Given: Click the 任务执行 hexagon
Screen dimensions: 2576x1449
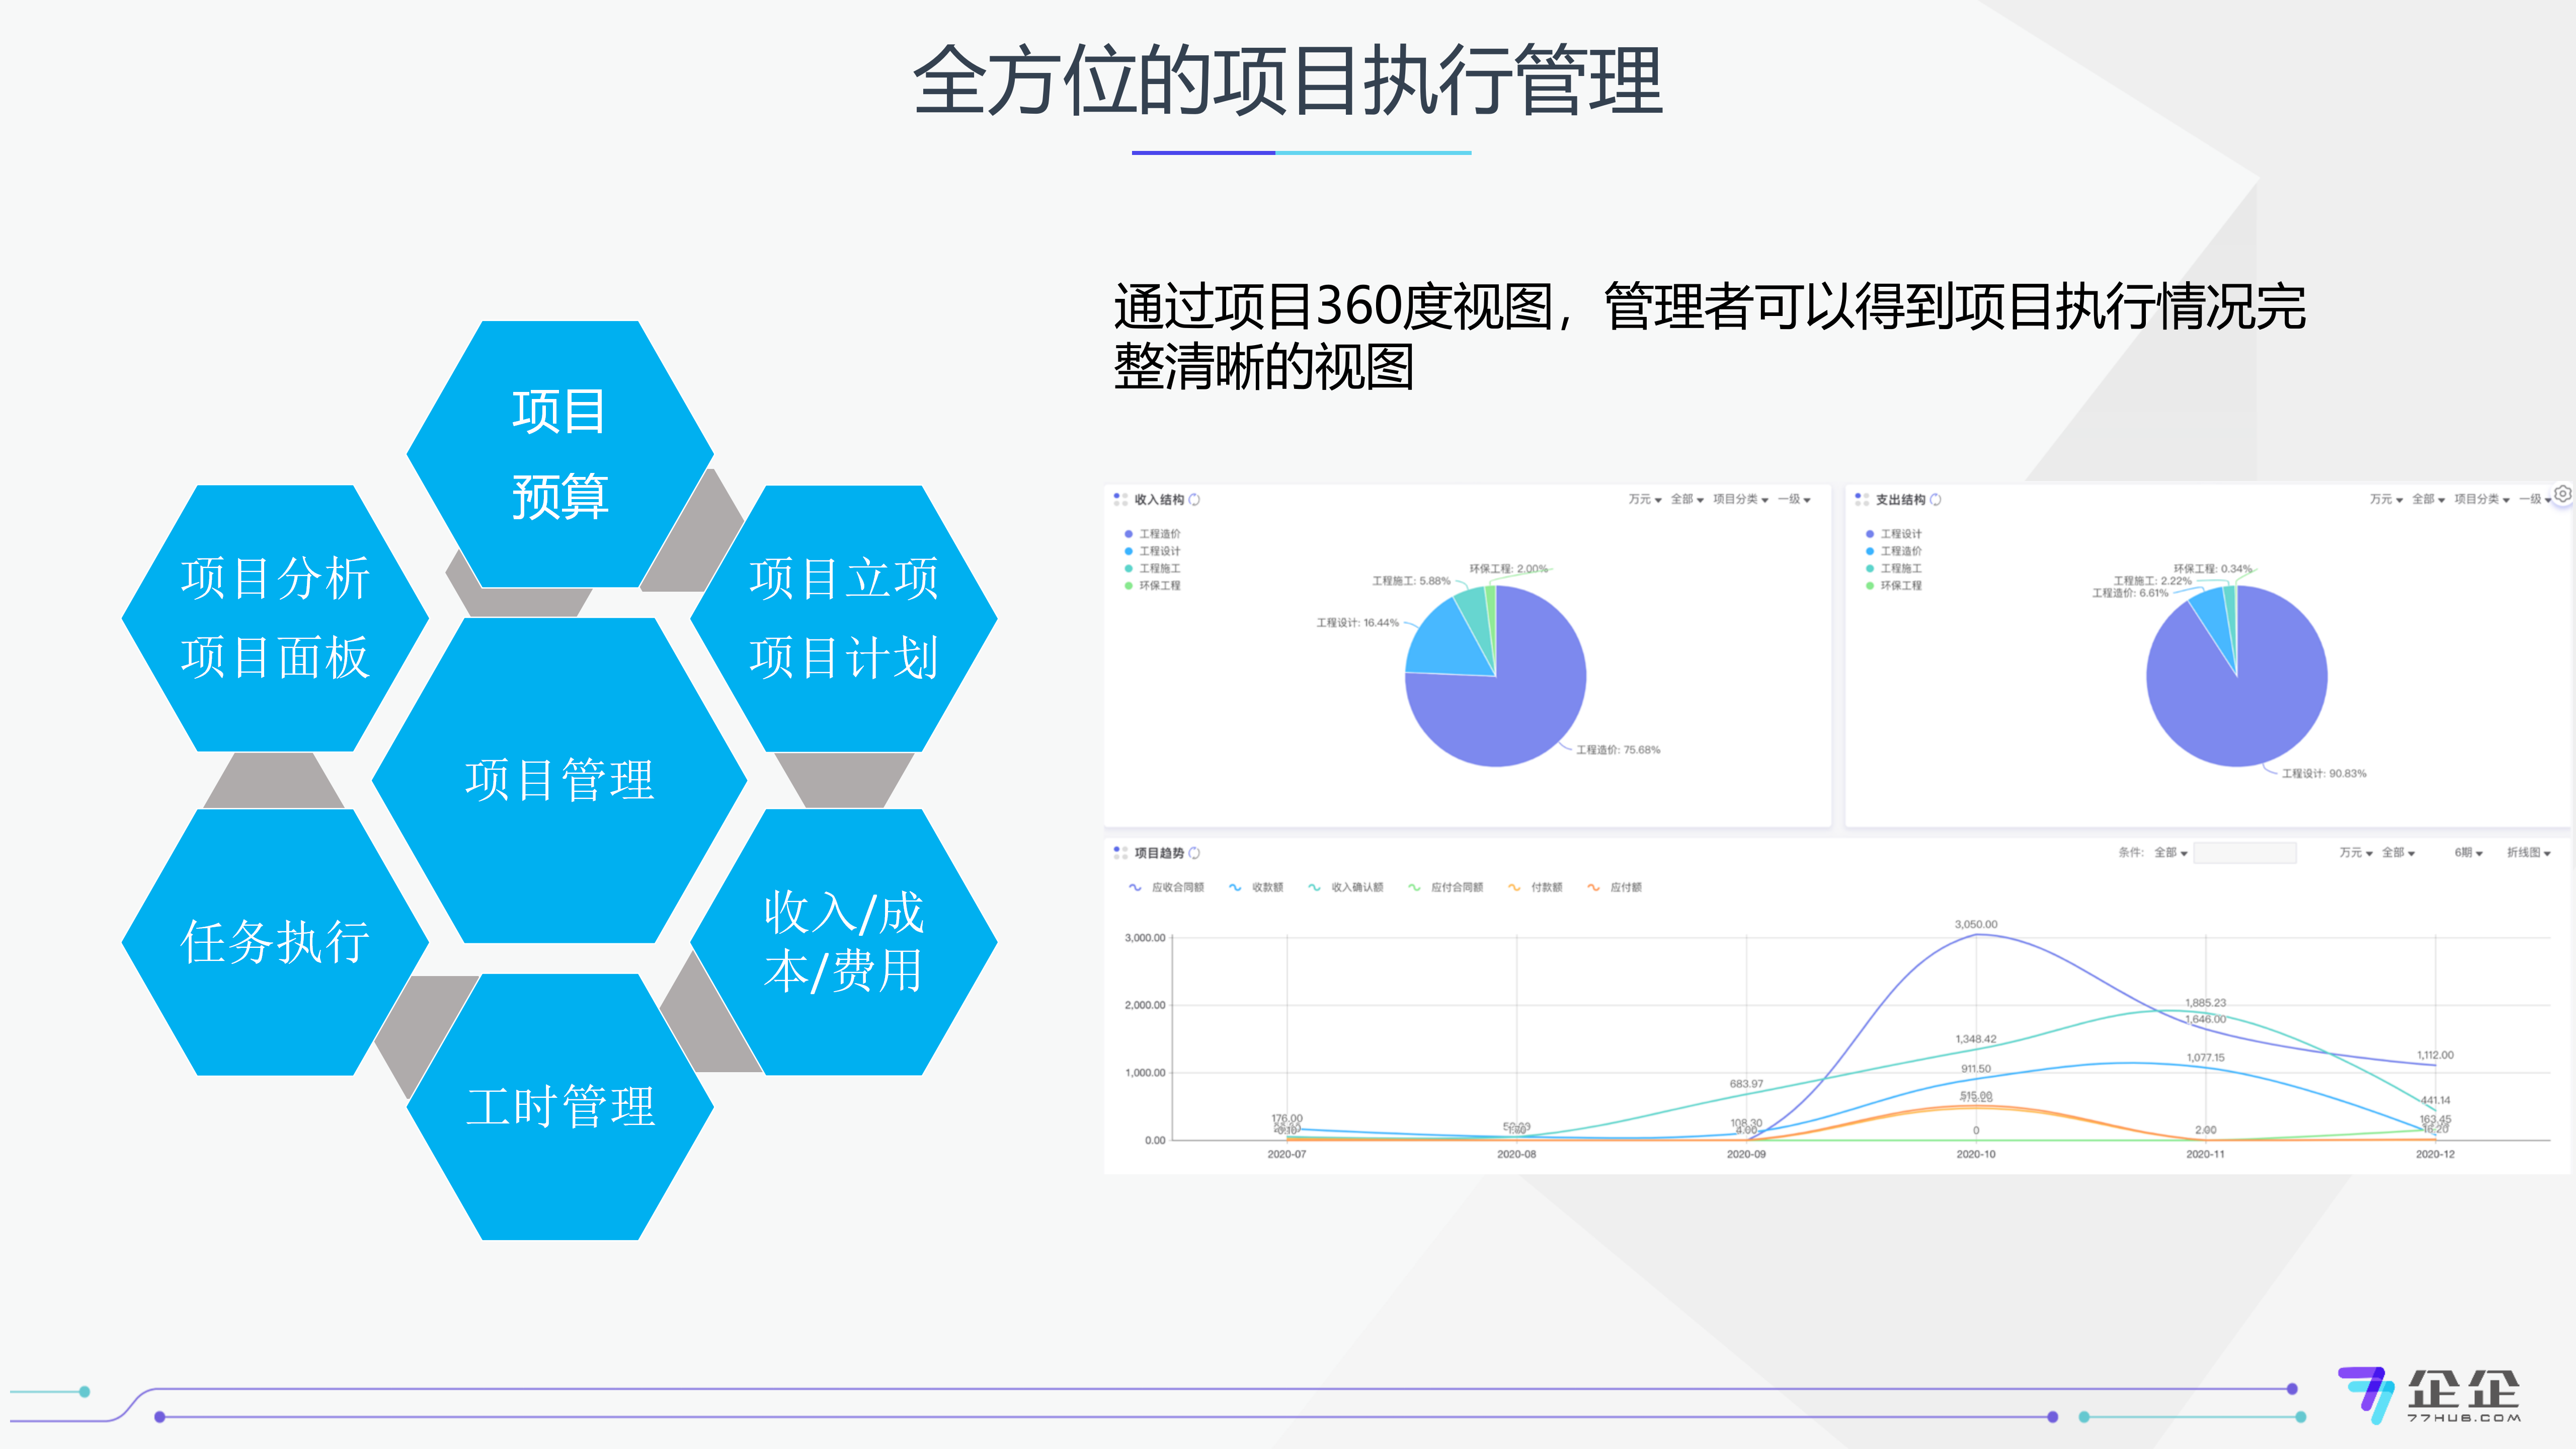Looking at the screenshot, I should [275, 941].
